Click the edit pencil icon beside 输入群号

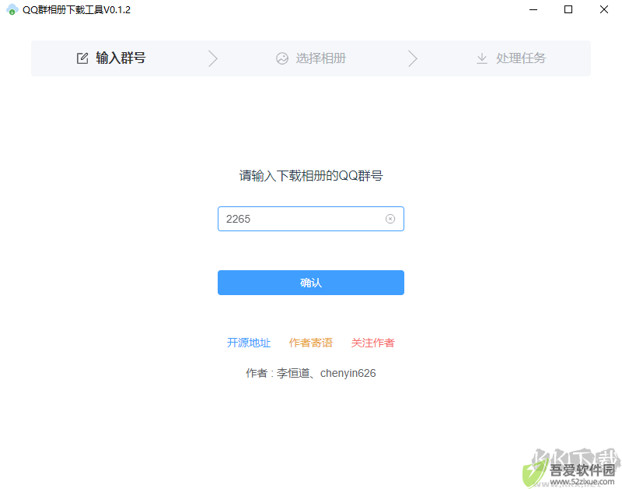[x=82, y=58]
